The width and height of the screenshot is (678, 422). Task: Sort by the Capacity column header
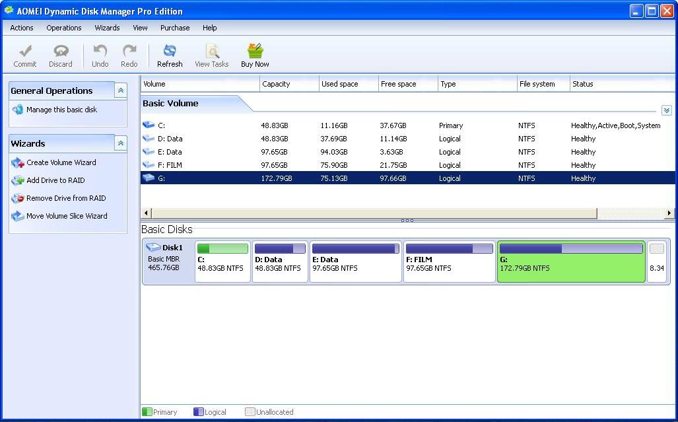(x=289, y=84)
